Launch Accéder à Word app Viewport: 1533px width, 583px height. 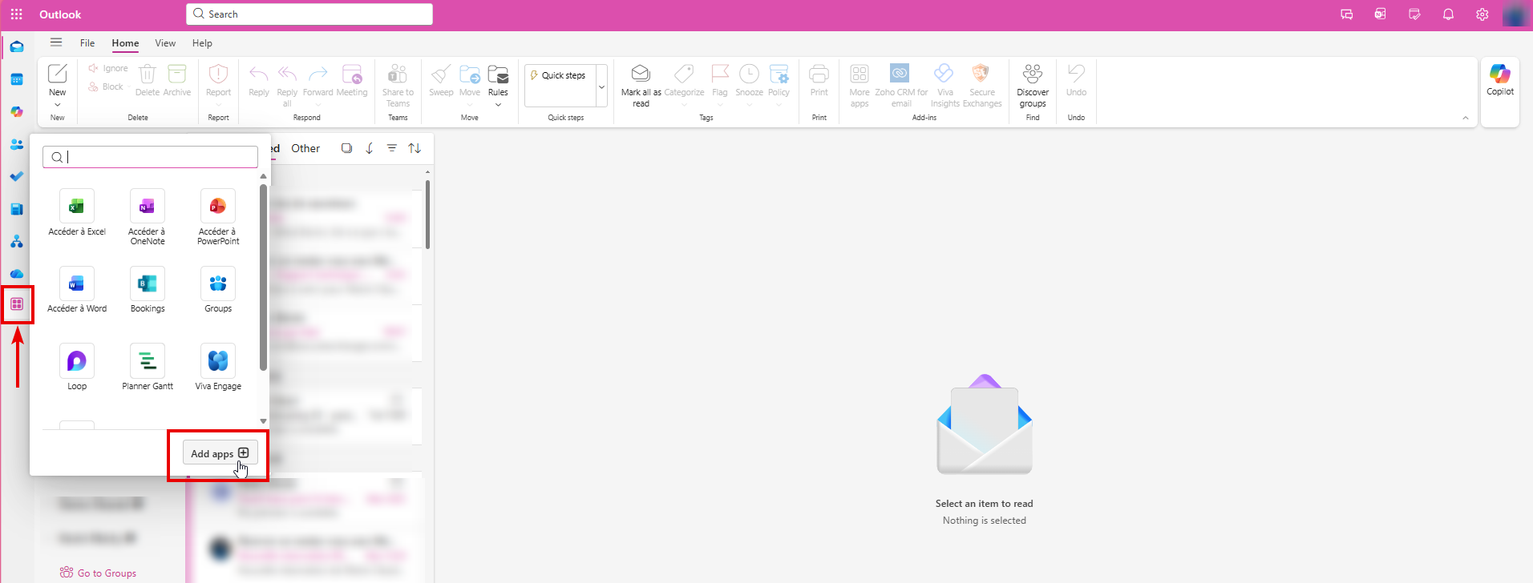77,290
